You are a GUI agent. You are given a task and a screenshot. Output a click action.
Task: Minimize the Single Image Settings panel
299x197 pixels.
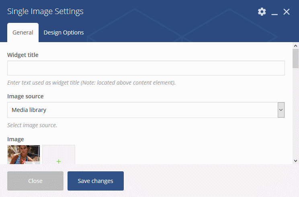point(274,12)
